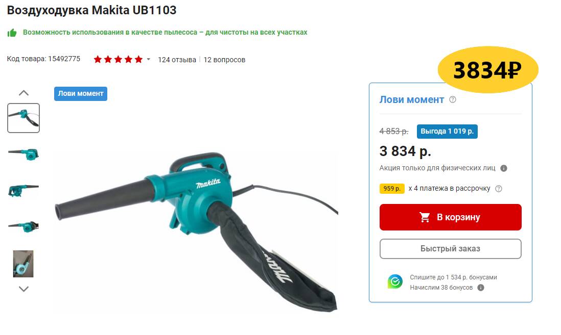Click info icon near Начислим 38 бонусов
Screen dimensions: 561x335
pyautogui.click(x=481, y=288)
